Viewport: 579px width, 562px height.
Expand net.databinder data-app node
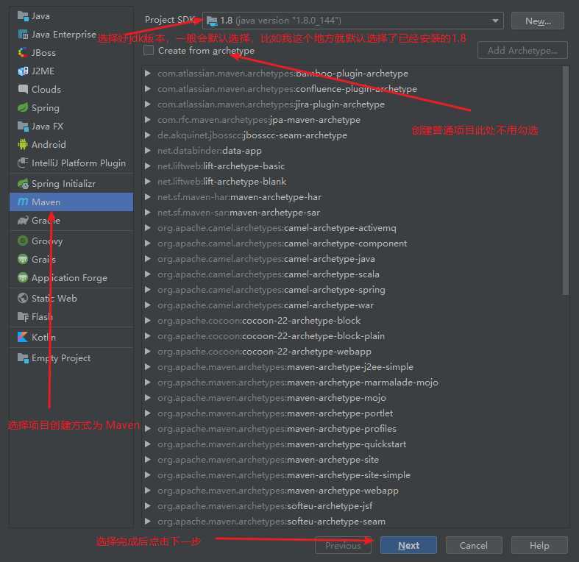[x=148, y=151]
